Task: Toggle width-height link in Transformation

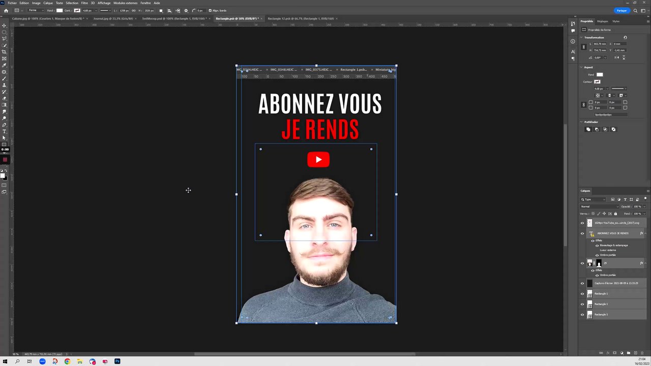Action: 584,47
